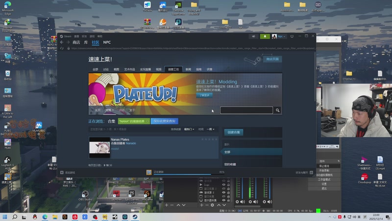Mute the second OBS mixer channel speaker

(255, 202)
